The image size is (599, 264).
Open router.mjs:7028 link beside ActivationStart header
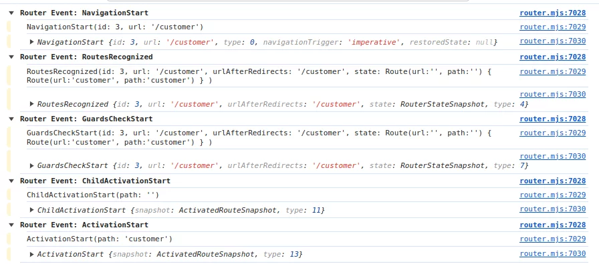pos(552,225)
